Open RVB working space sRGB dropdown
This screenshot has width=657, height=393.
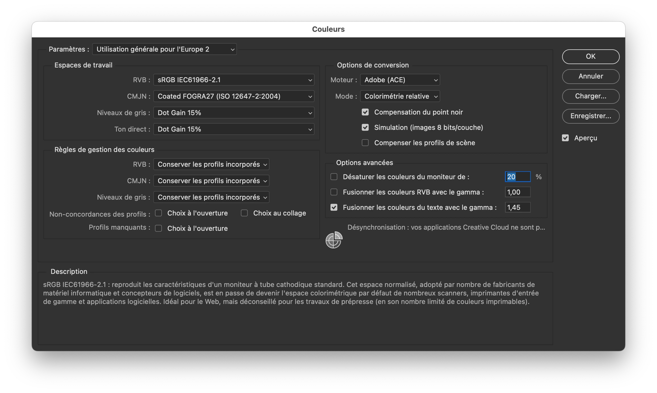point(234,80)
